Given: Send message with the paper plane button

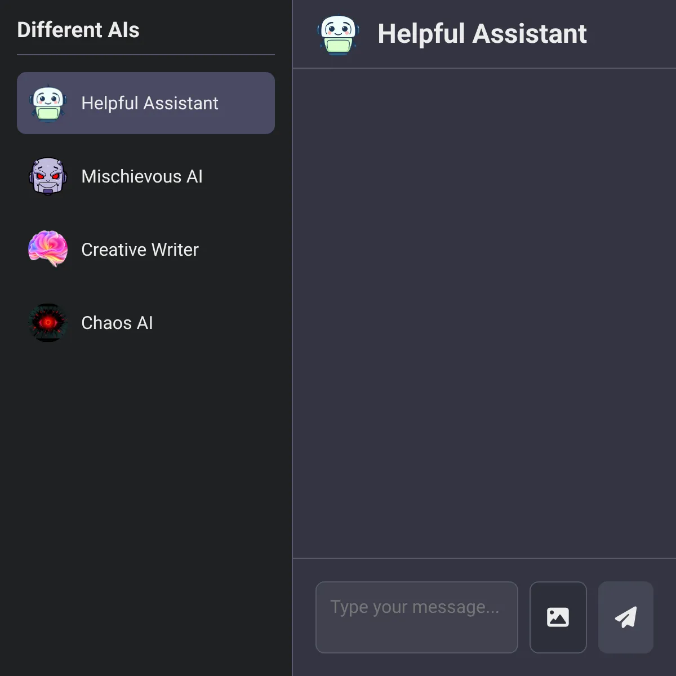Looking at the screenshot, I should (626, 617).
